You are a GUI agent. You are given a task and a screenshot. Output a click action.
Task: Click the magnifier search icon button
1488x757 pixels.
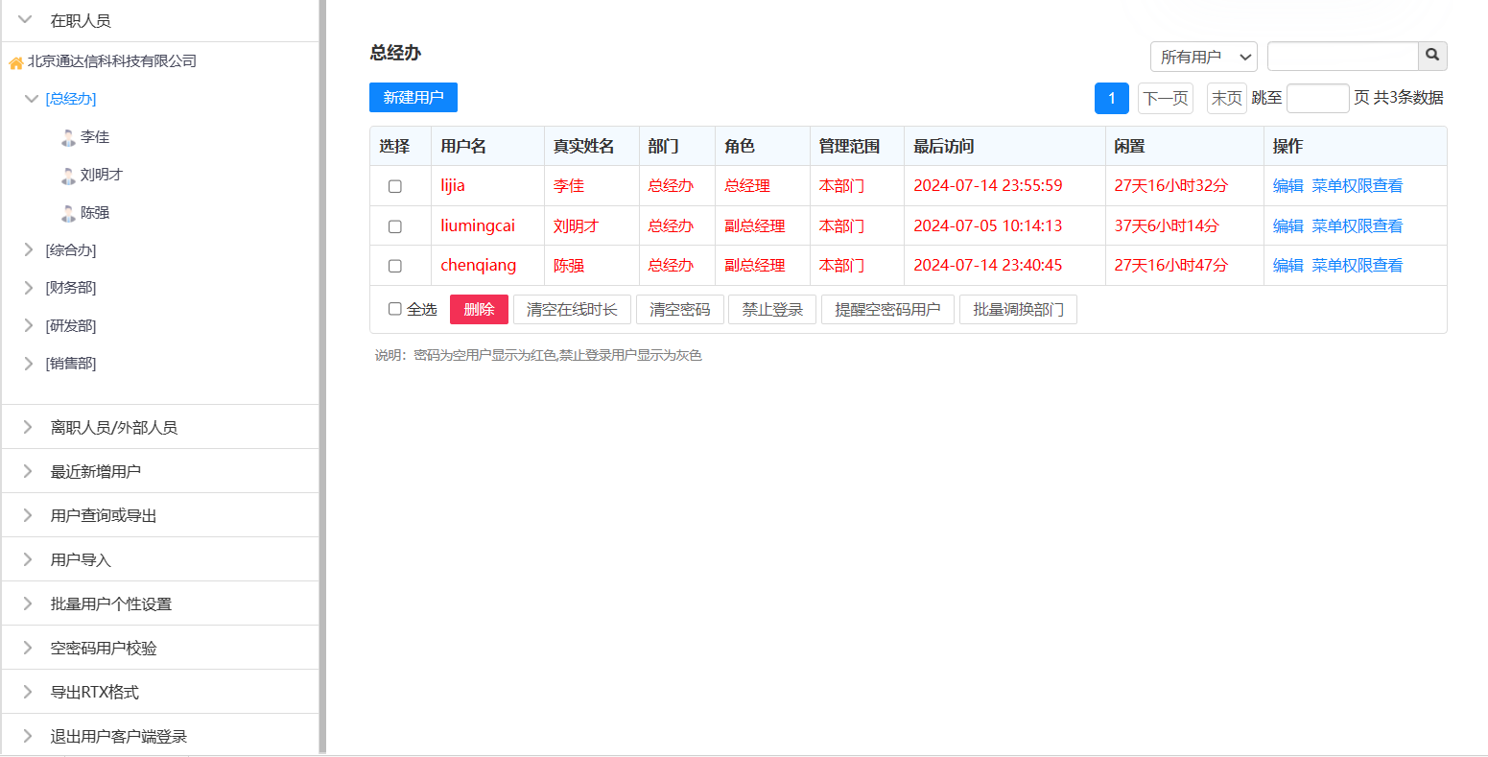(1432, 56)
